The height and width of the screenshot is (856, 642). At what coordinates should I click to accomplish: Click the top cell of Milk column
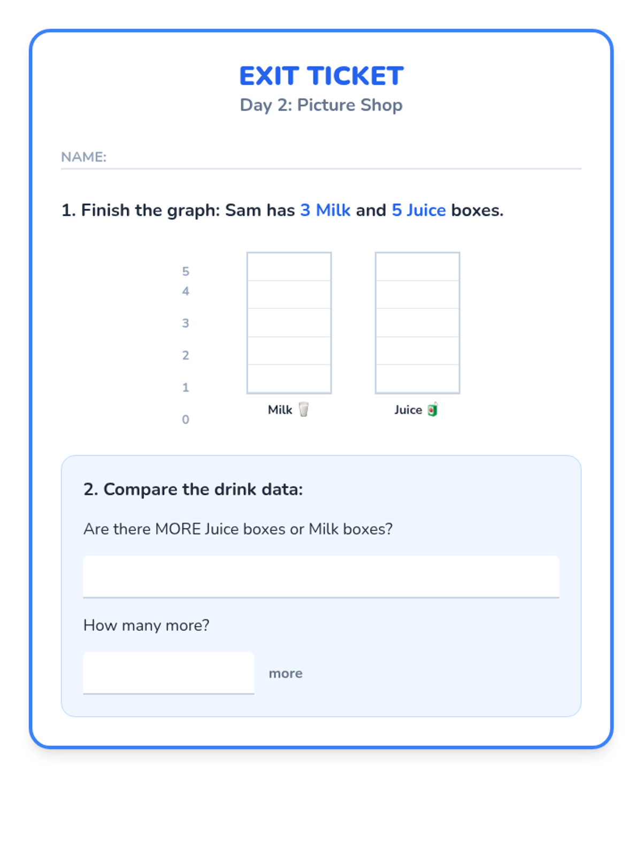click(289, 267)
